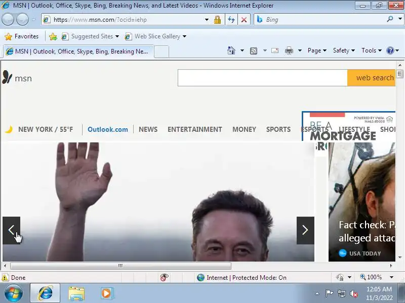The image size is (405, 303).
Task: Select the MSN browser tab
Action: click(x=78, y=52)
